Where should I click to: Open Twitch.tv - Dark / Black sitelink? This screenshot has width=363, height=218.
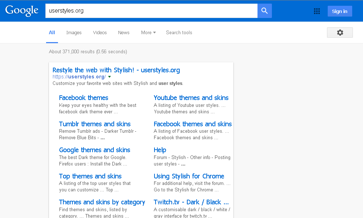pyautogui.click(x=191, y=202)
